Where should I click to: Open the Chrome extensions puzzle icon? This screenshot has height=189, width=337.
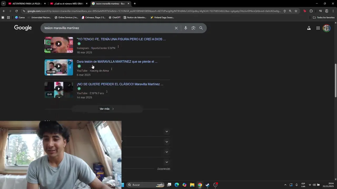point(311,11)
